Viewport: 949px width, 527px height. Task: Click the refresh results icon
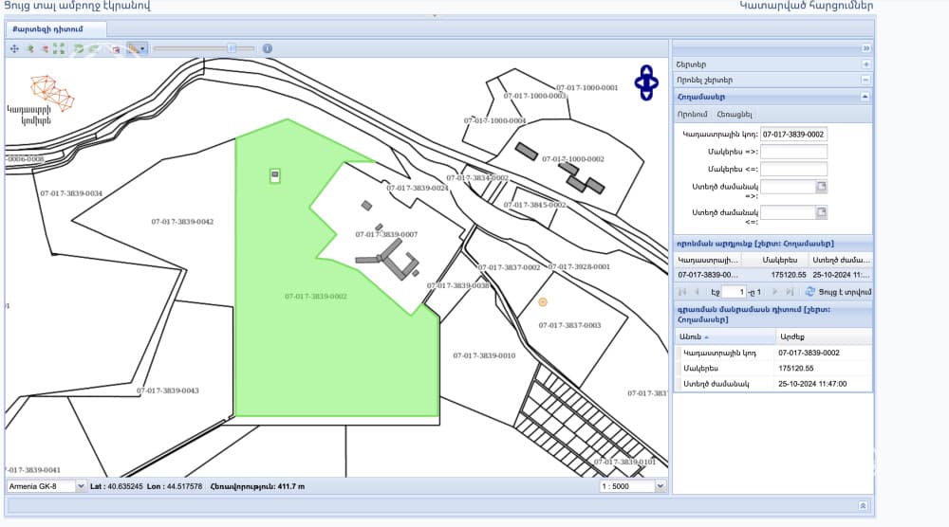809,292
